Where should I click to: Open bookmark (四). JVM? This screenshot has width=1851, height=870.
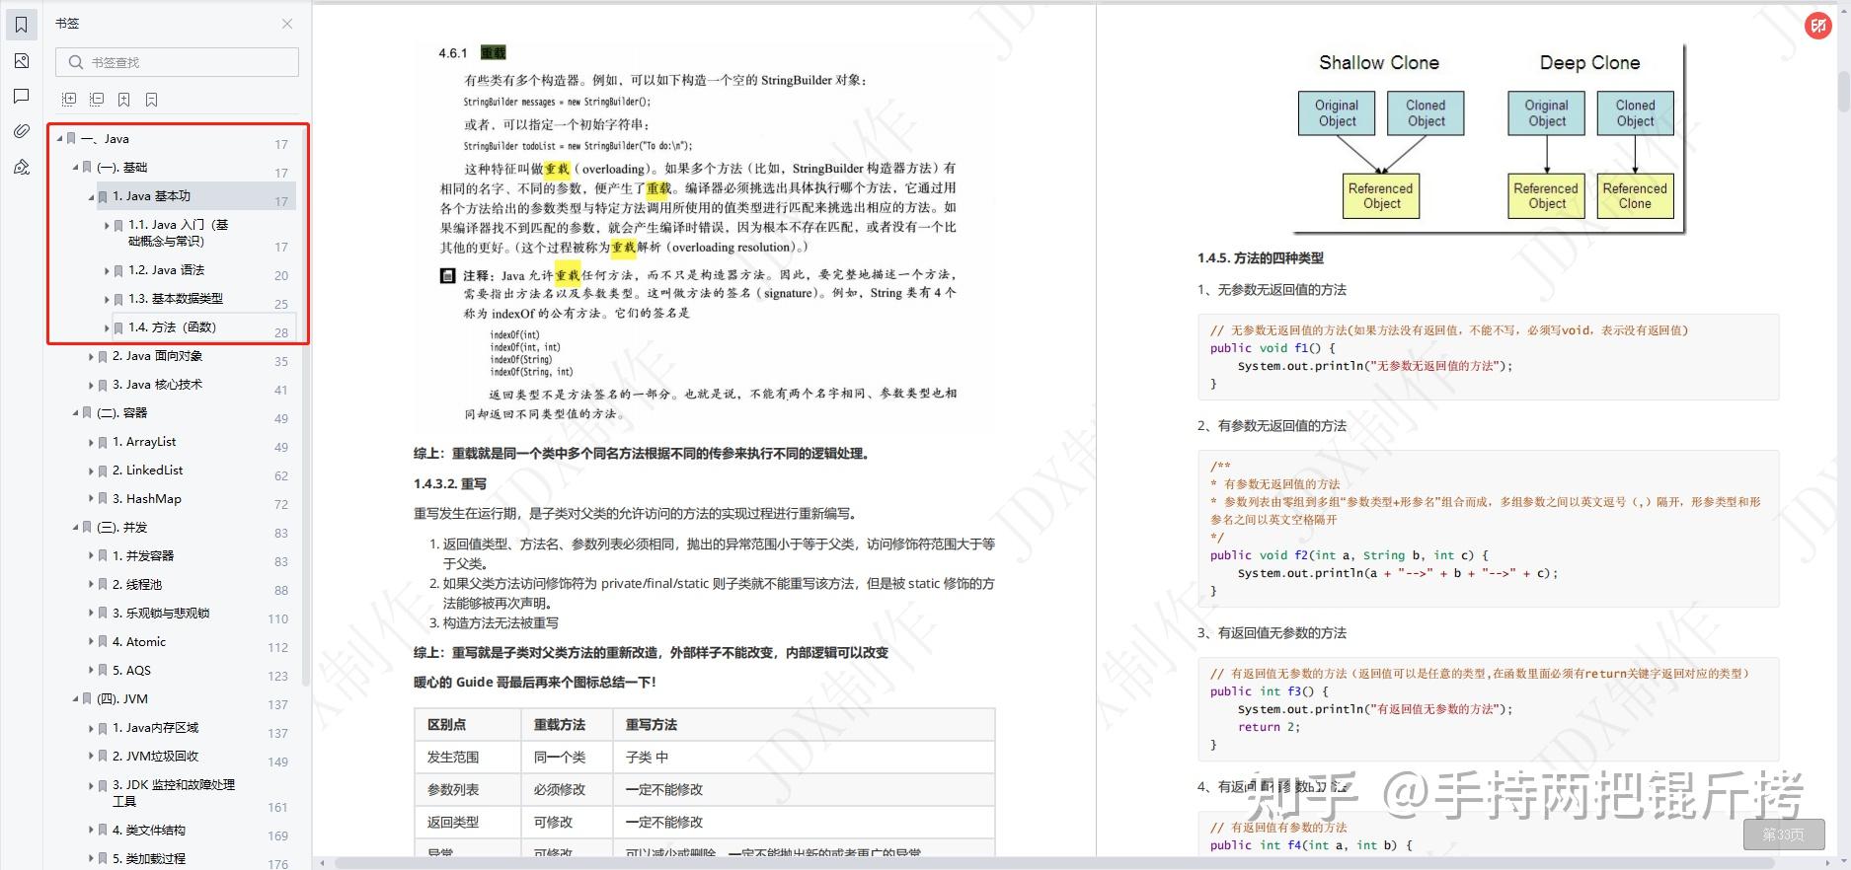pyautogui.click(x=122, y=699)
